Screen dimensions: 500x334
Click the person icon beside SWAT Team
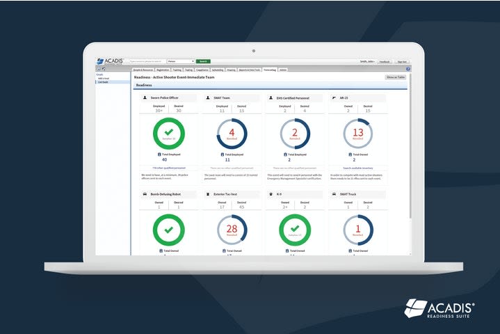[207, 98]
